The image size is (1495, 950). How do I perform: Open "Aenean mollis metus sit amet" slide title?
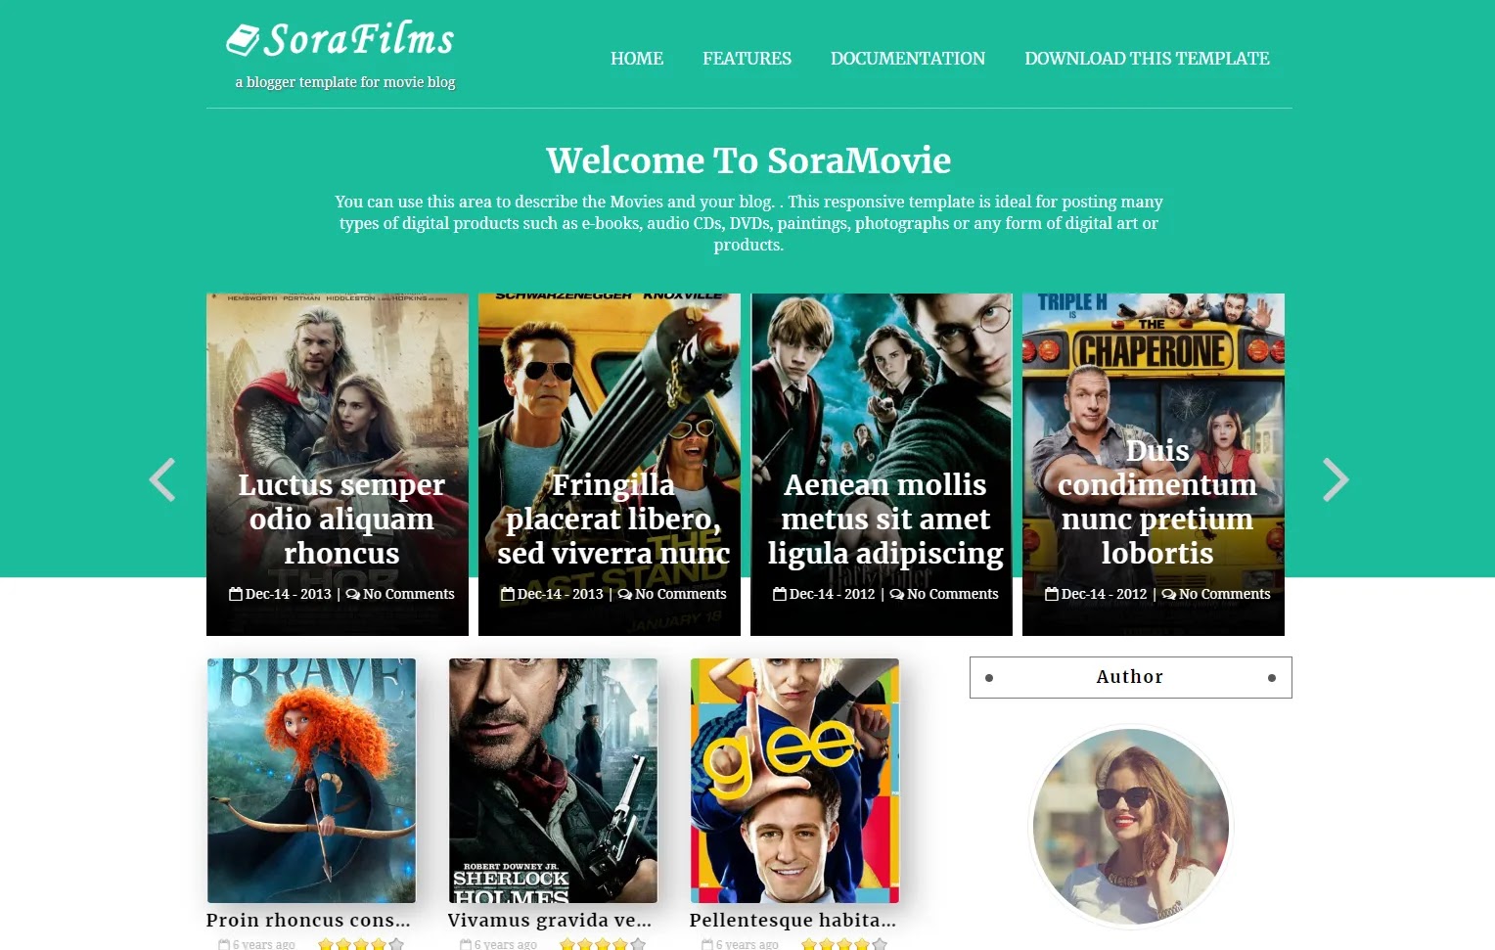pyautogui.click(x=885, y=519)
